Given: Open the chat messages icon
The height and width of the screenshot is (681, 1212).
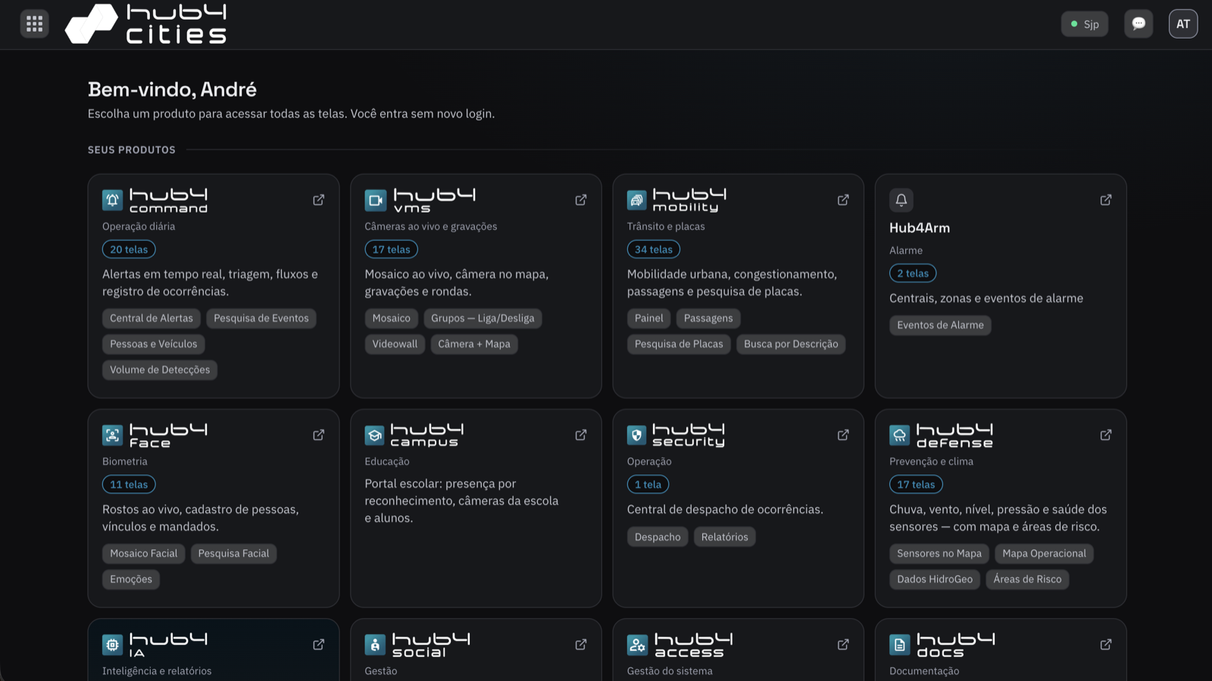Looking at the screenshot, I should pyautogui.click(x=1139, y=23).
